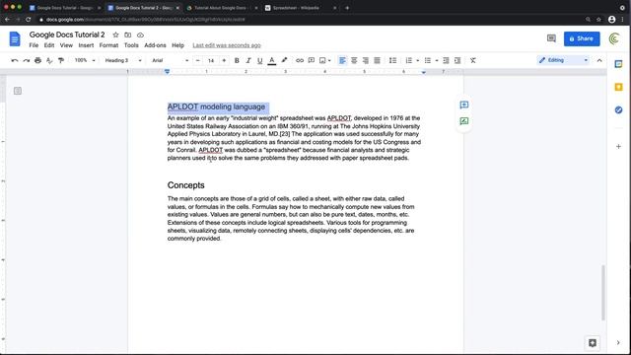Star the Google Docs Tutorial 2 document
This screenshot has height=355, width=631.
[116, 35]
